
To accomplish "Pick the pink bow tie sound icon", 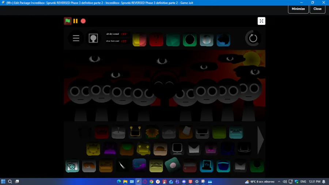I will coord(211,149).
